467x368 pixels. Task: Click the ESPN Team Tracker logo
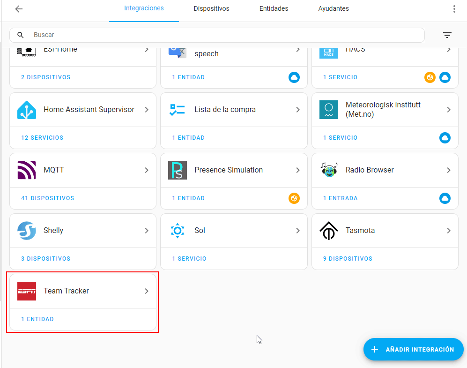click(27, 291)
